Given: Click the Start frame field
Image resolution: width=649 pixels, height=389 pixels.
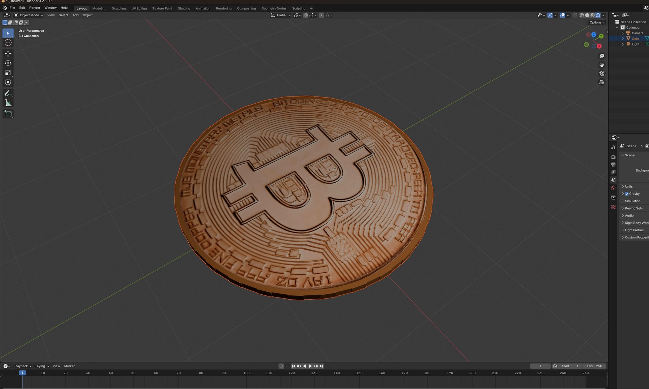Looking at the screenshot, I should (570, 366).
